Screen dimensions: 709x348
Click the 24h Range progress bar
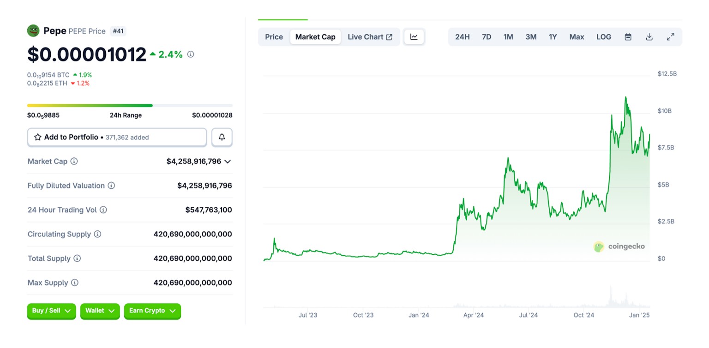[130, 105]
